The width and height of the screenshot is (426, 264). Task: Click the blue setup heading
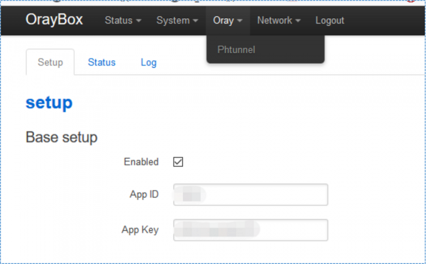49,103
